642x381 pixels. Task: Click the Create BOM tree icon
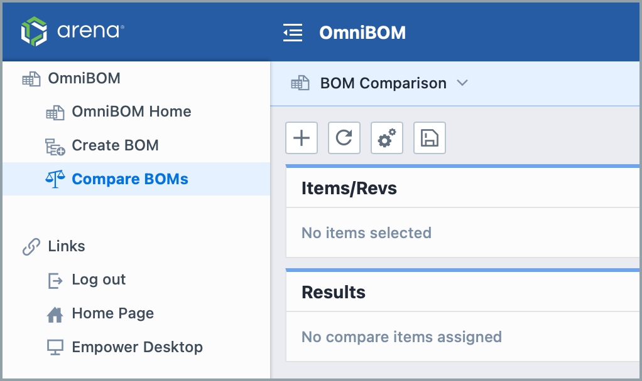coord(56,145)
